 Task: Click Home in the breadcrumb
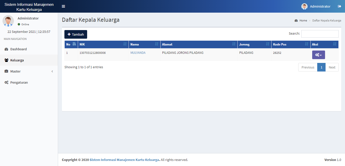coord(303,20)
